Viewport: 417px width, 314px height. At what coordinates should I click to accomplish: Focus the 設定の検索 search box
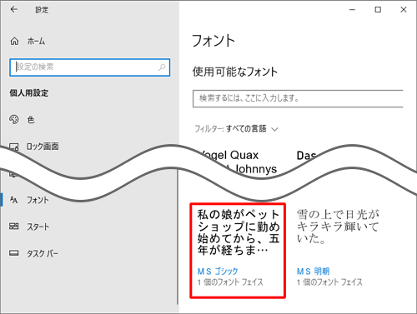coord(89,67)
